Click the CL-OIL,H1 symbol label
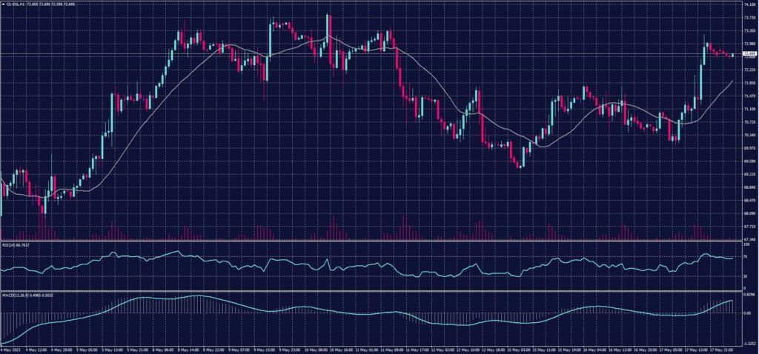The image size is (759, 354). (15, 3)
